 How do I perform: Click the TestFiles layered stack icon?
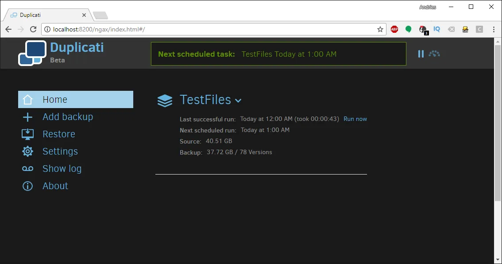point(165,101)
